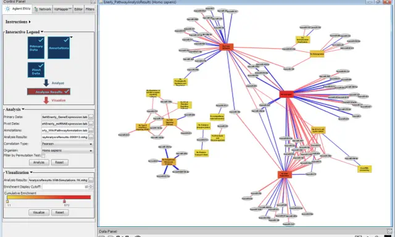Click the blue Analyze down-arrow icon

(x=46, y=83)
